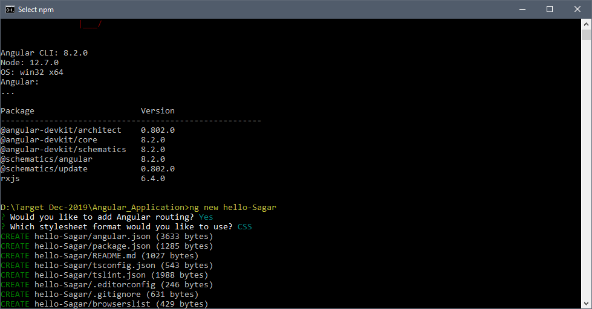This screenshot has width=592, height=309.
Task: Click the 'hello-Sagar/browserslist' line
Action: pyautogui.click(x=105, y=304)
